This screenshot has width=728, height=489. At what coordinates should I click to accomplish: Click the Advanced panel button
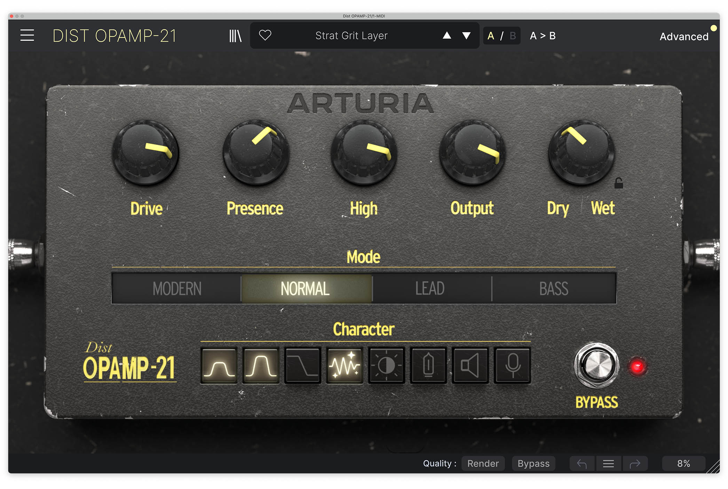pyautogui.click(x=683, y=37)
